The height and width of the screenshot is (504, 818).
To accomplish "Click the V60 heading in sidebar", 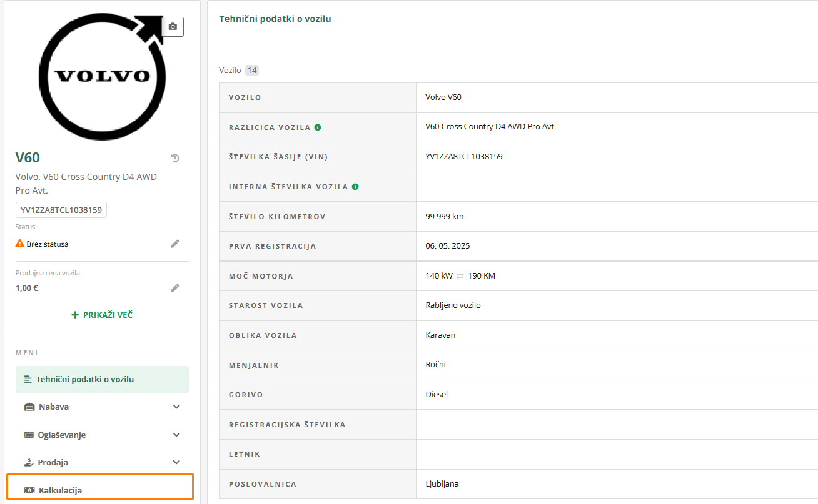I will click(28, 158).
